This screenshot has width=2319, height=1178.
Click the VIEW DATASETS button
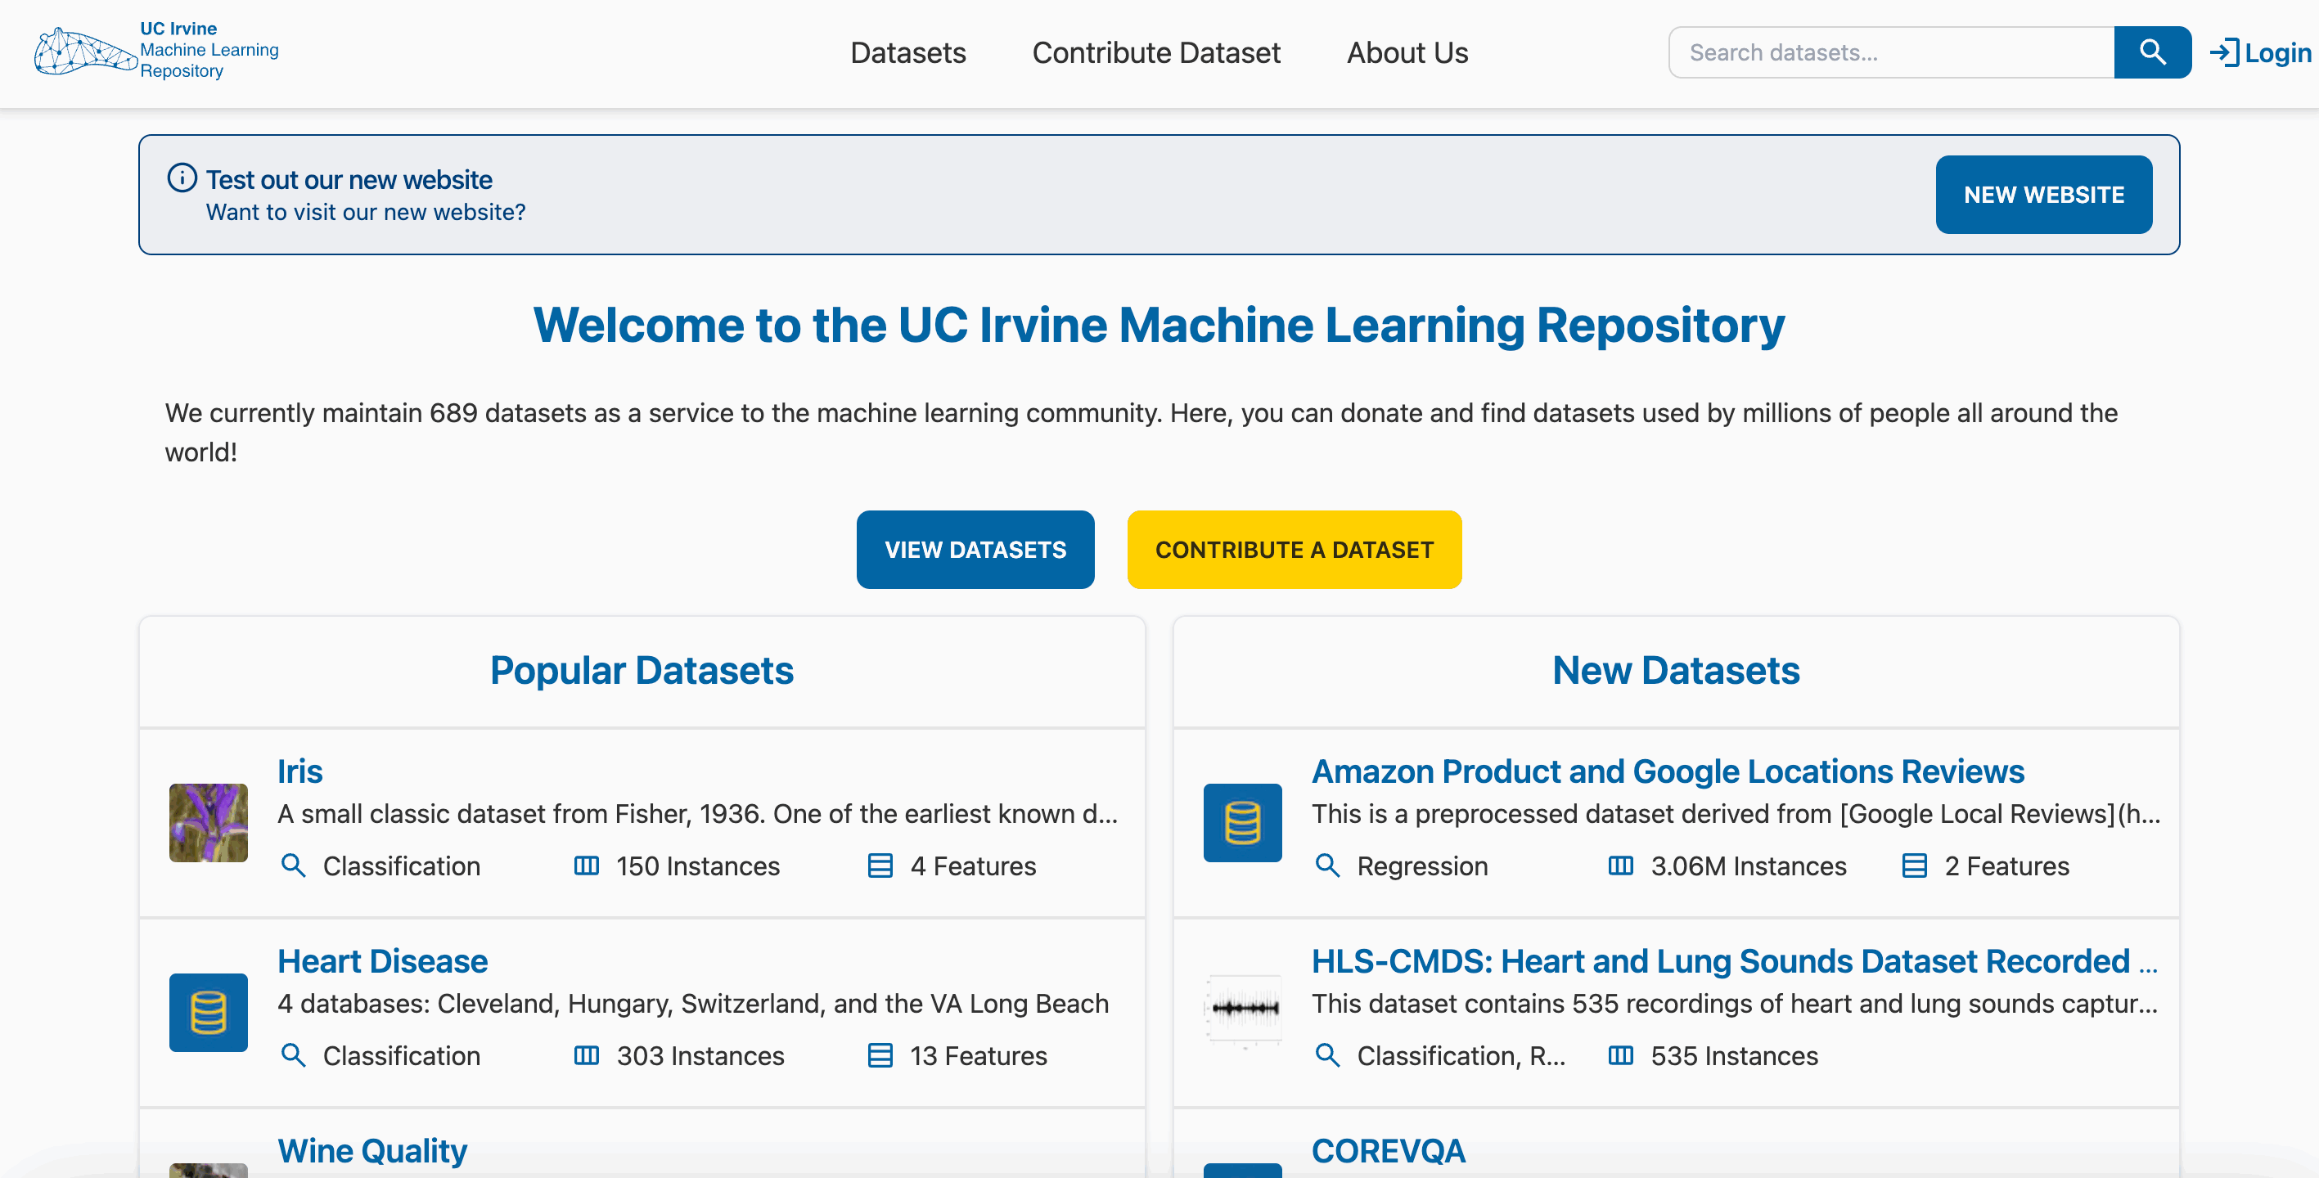coord(975,549)
